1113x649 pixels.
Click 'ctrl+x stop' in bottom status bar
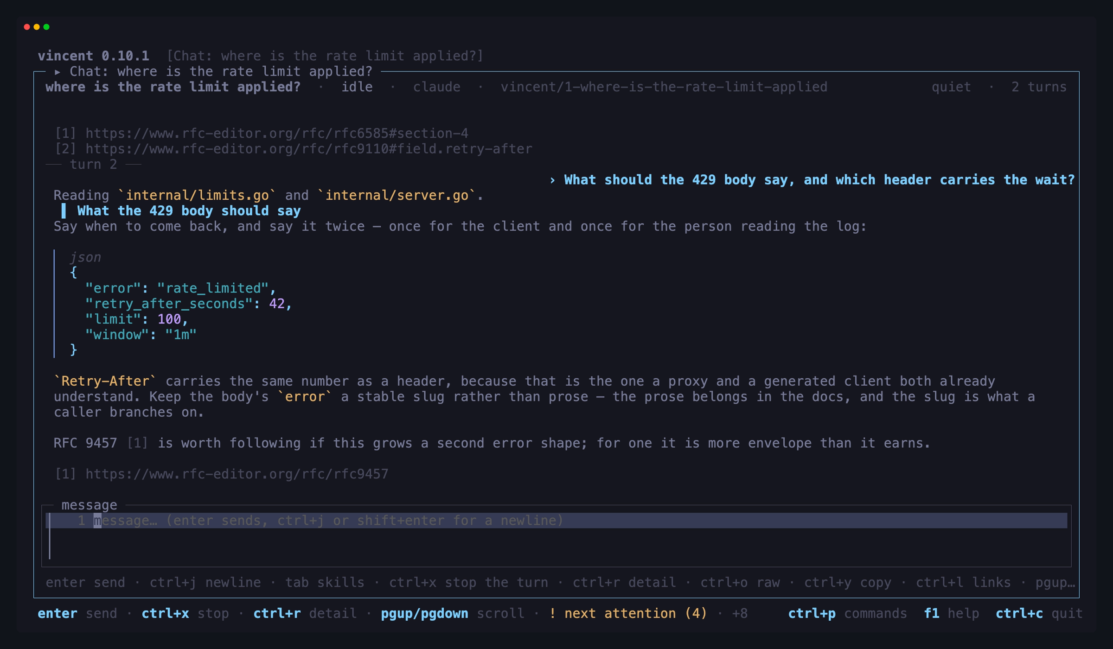[185, 613]
